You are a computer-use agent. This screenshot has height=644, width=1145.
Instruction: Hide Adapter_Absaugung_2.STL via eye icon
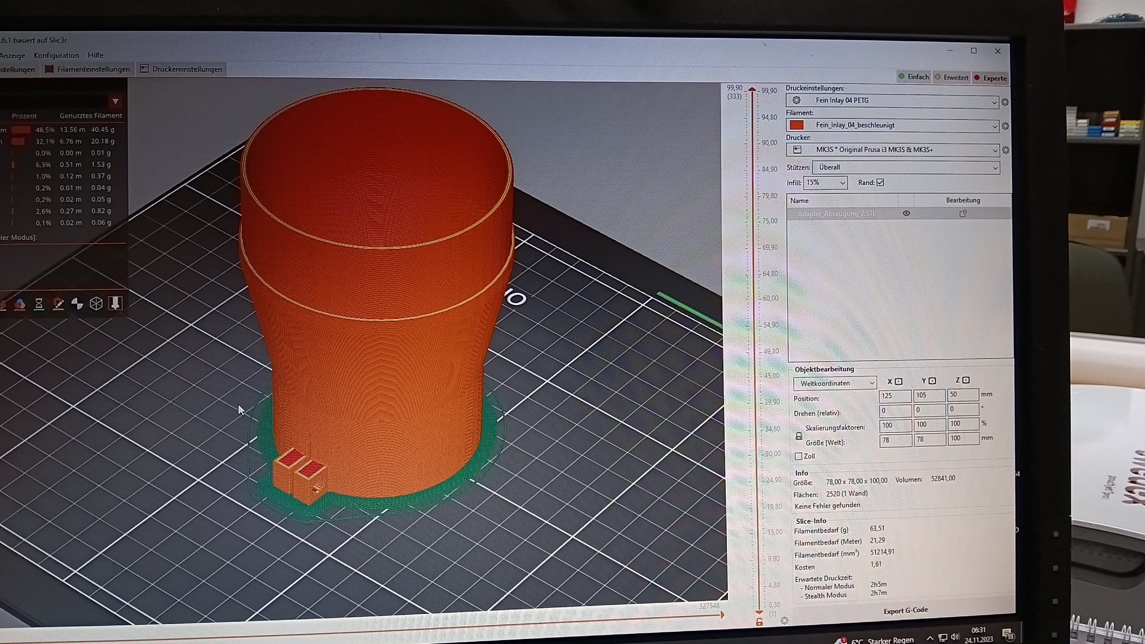pyautogui.click(x=906, y=214)
